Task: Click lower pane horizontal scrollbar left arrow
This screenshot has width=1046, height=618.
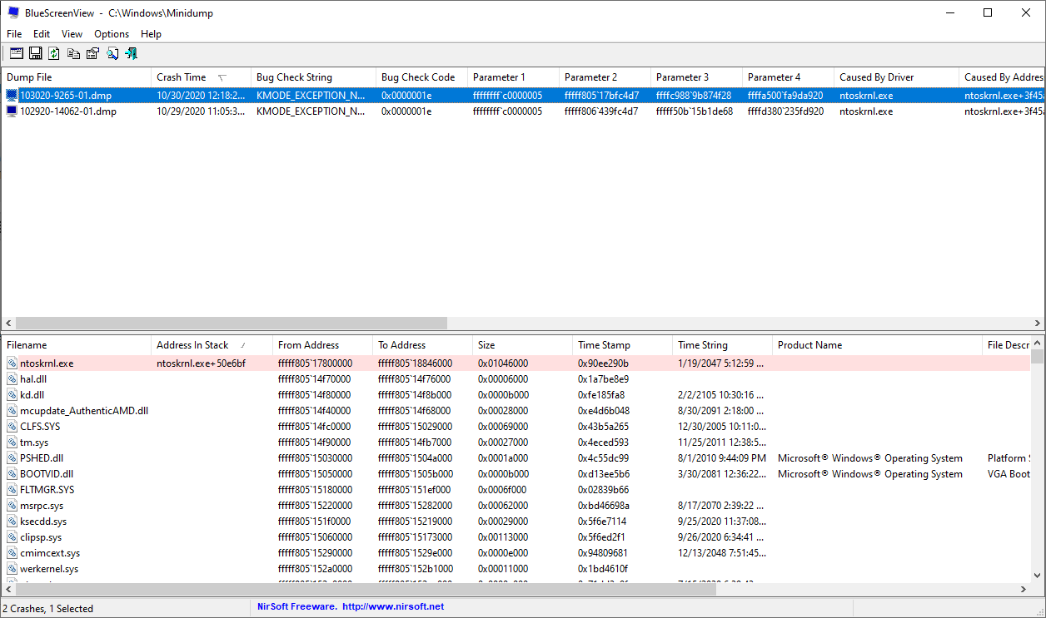Action: [x=8, y=590]
